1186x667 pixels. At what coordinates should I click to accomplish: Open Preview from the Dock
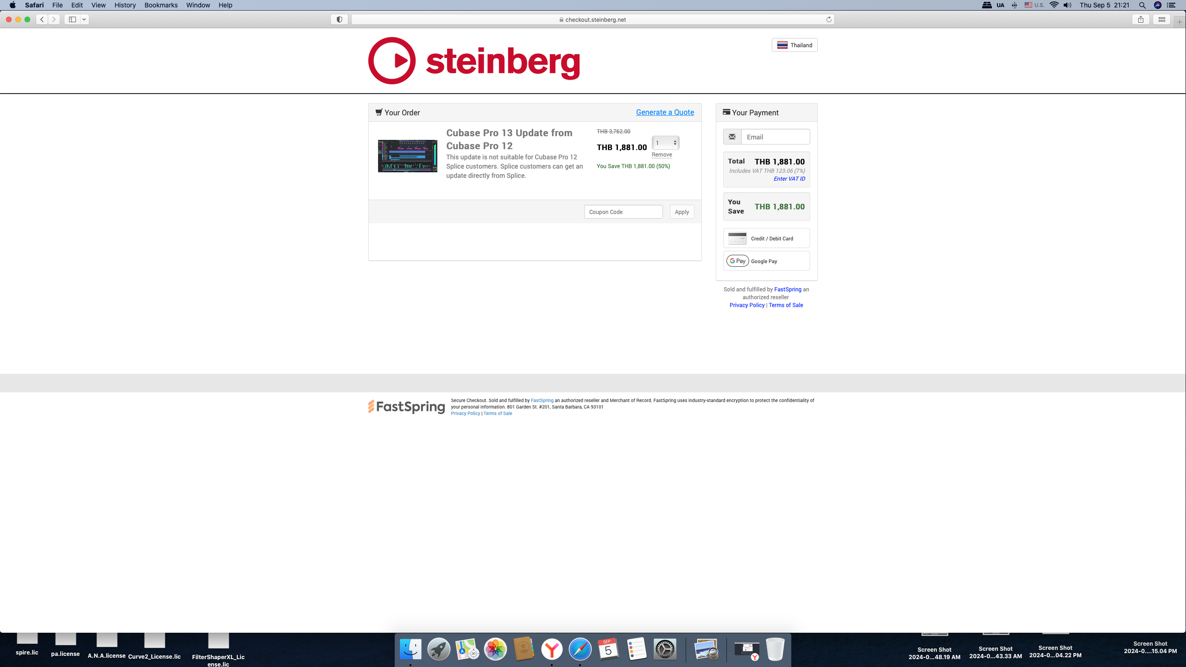click(x=706, y=649)
